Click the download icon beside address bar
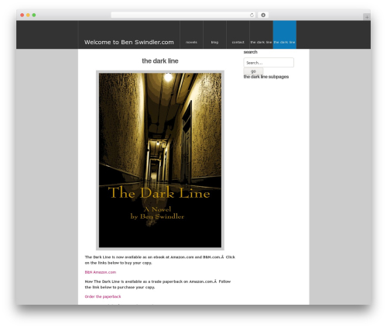387x328 pixels. point(263,15)
